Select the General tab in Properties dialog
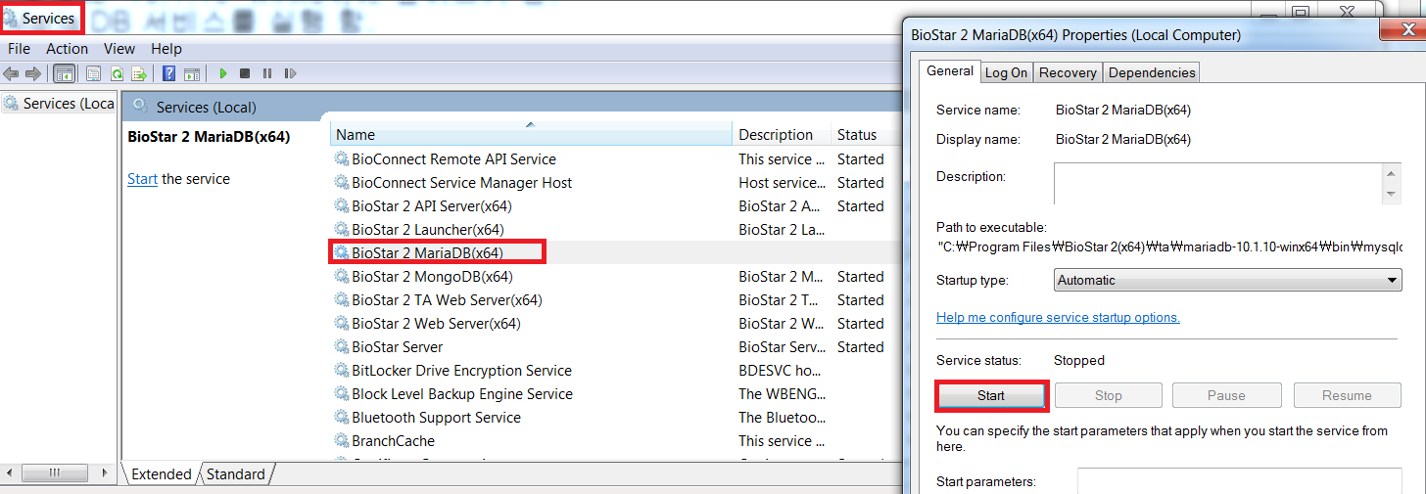 tap(950, 70)
